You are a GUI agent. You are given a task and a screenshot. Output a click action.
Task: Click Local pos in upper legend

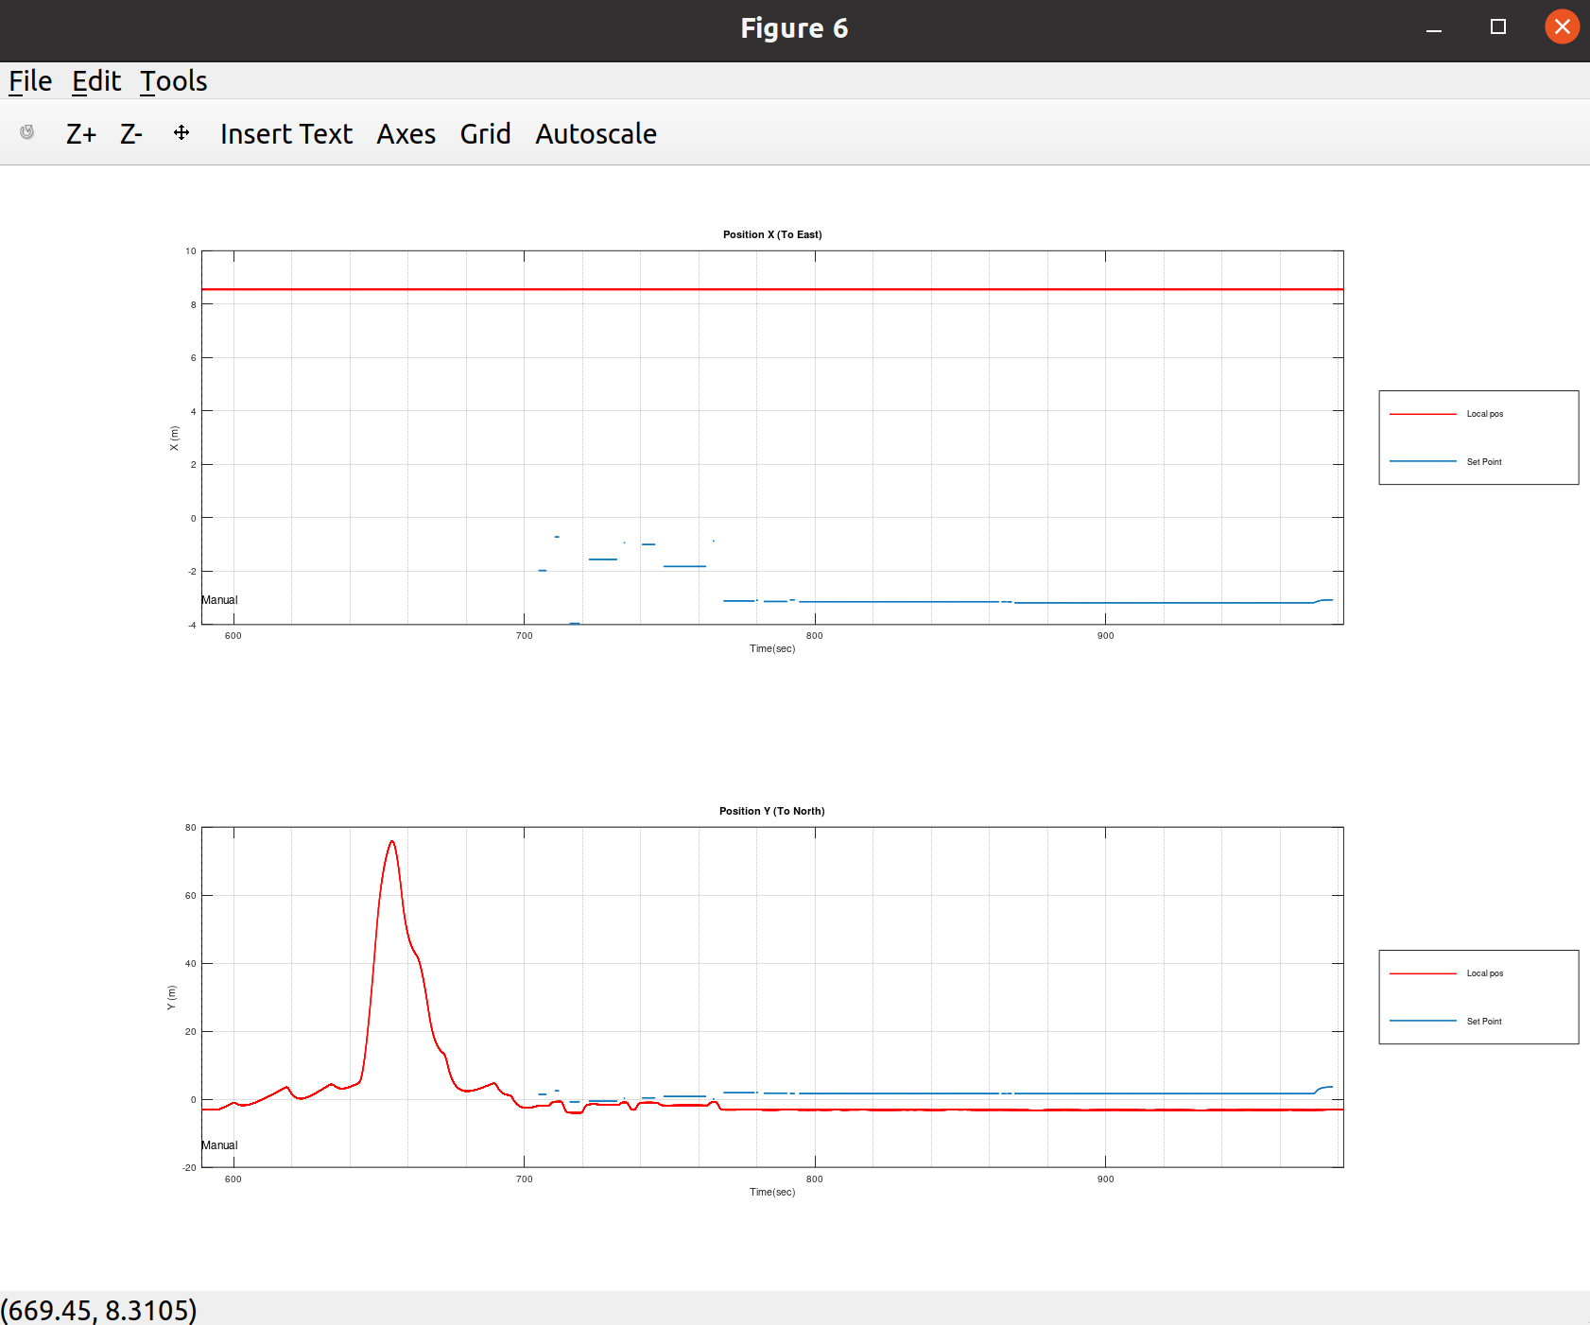pos(1485,414)
